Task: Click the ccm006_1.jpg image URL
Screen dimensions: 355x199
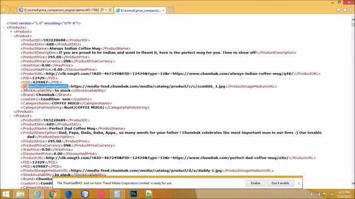Action: 148,86
